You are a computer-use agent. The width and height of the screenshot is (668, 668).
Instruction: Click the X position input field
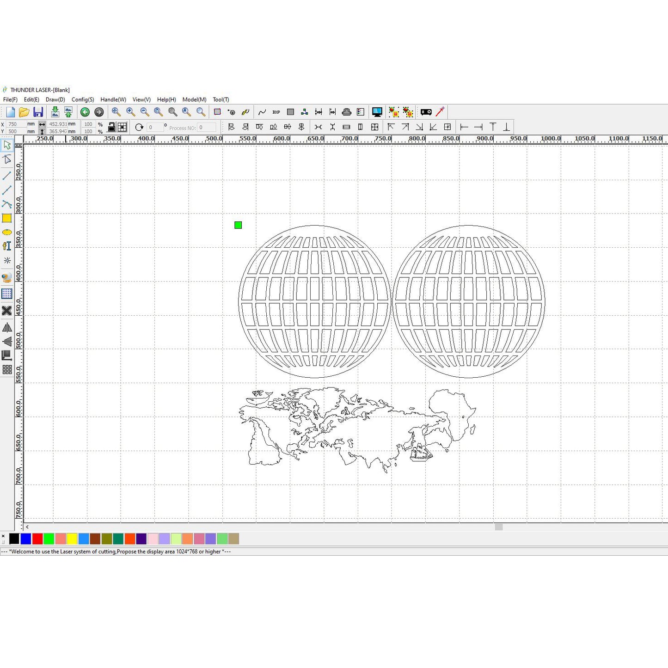click(16, 124)
